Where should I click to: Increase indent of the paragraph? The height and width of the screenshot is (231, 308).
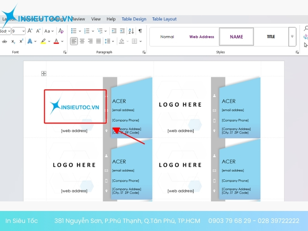coord(122,31)
